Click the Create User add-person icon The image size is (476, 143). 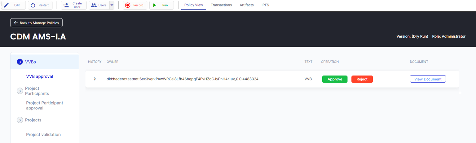66,5
